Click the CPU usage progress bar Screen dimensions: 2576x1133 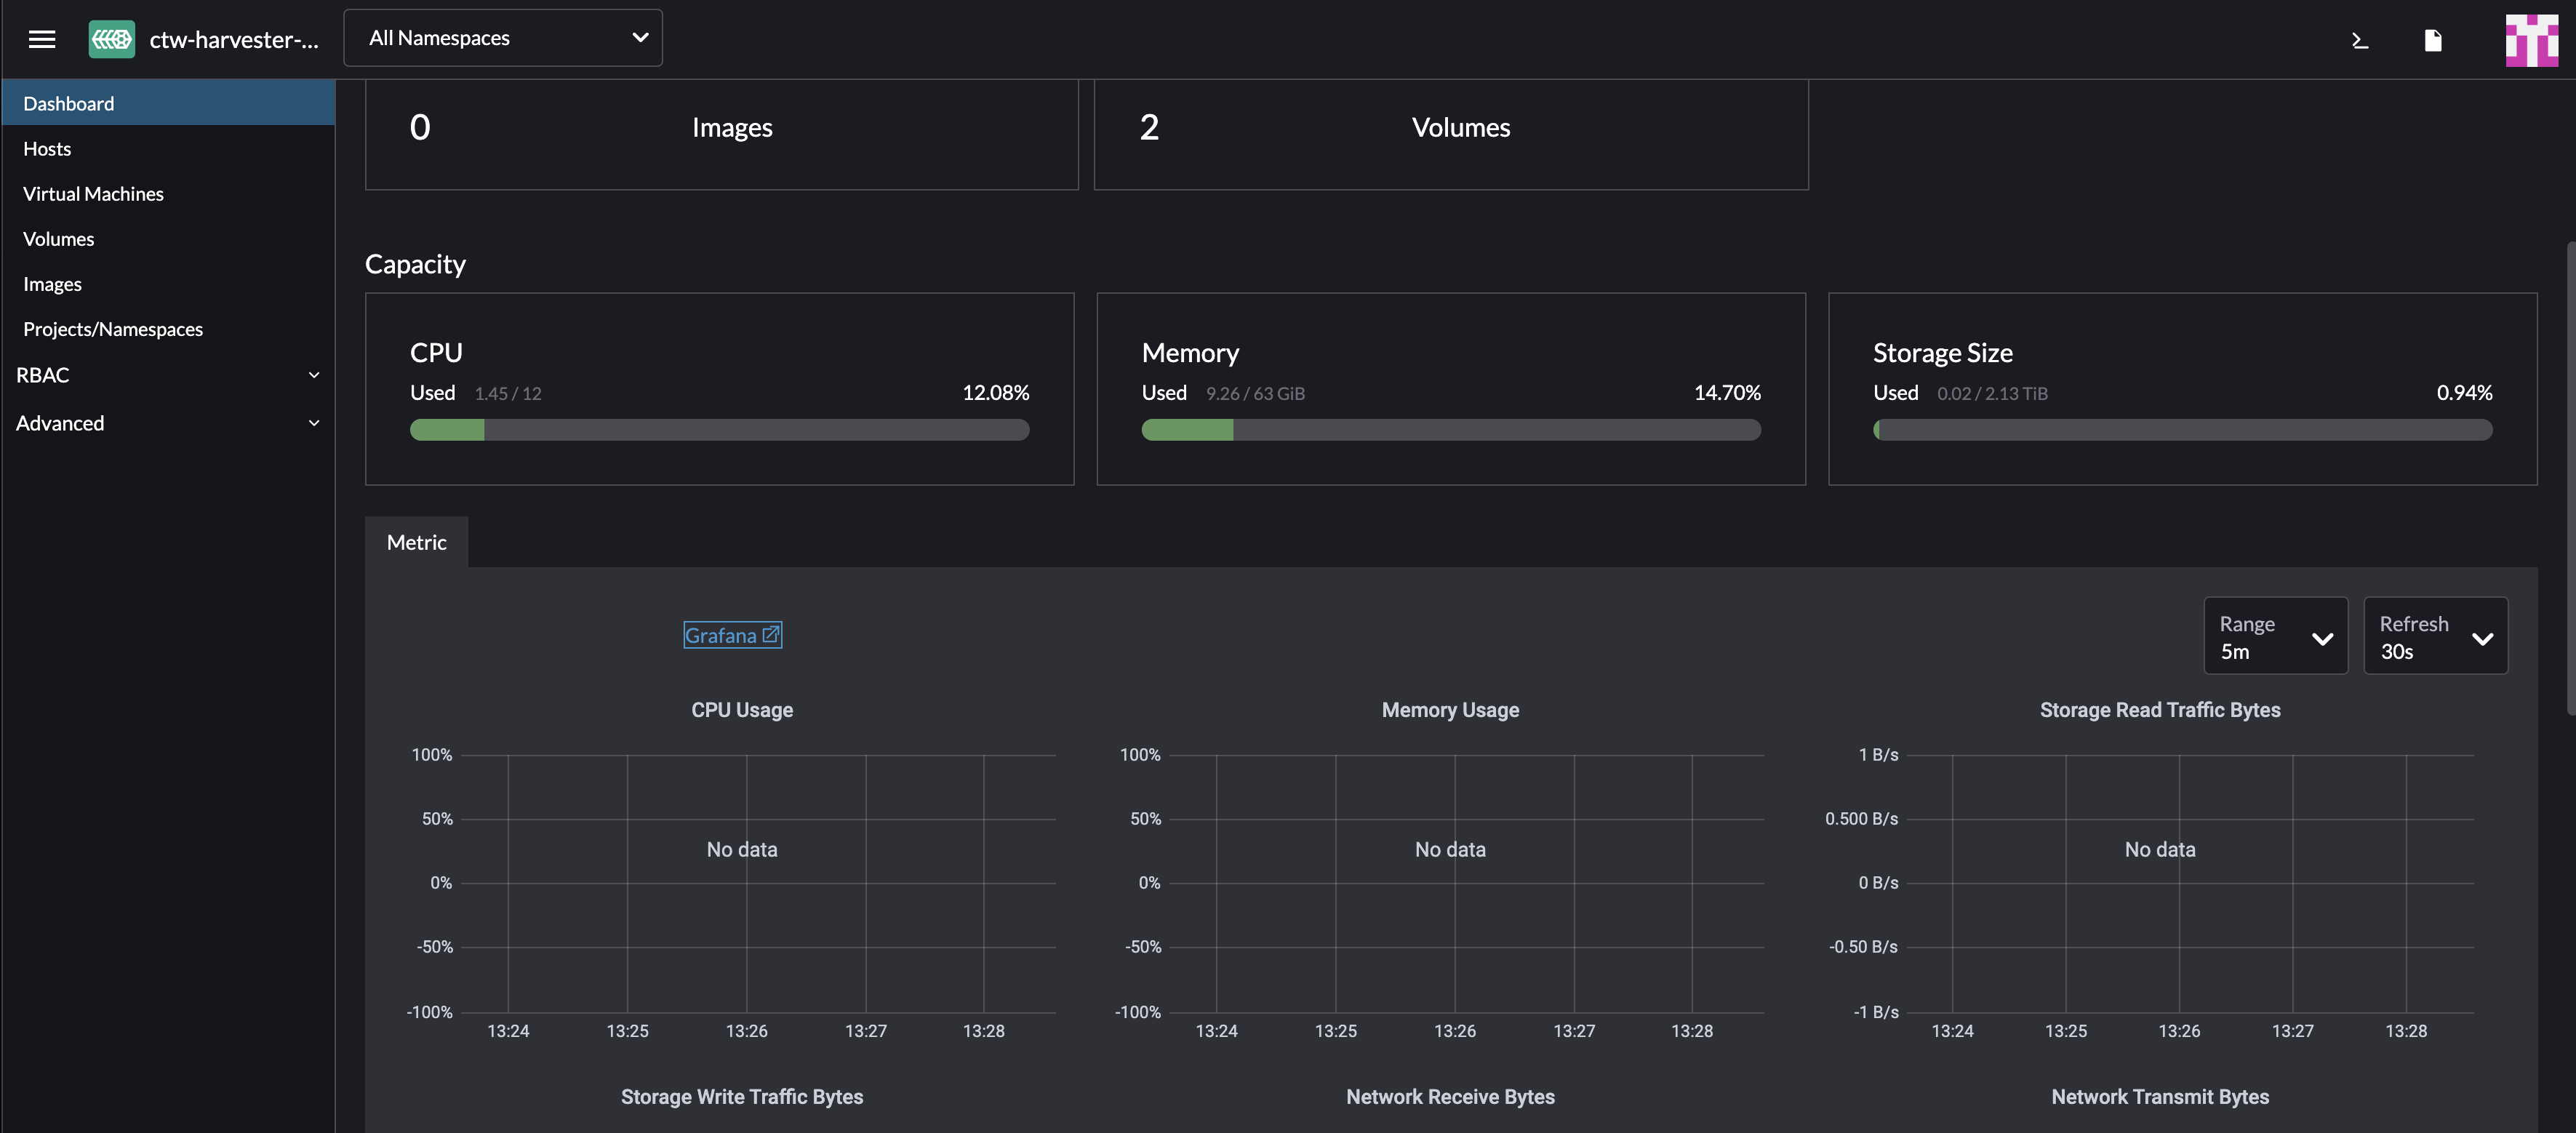719,429
